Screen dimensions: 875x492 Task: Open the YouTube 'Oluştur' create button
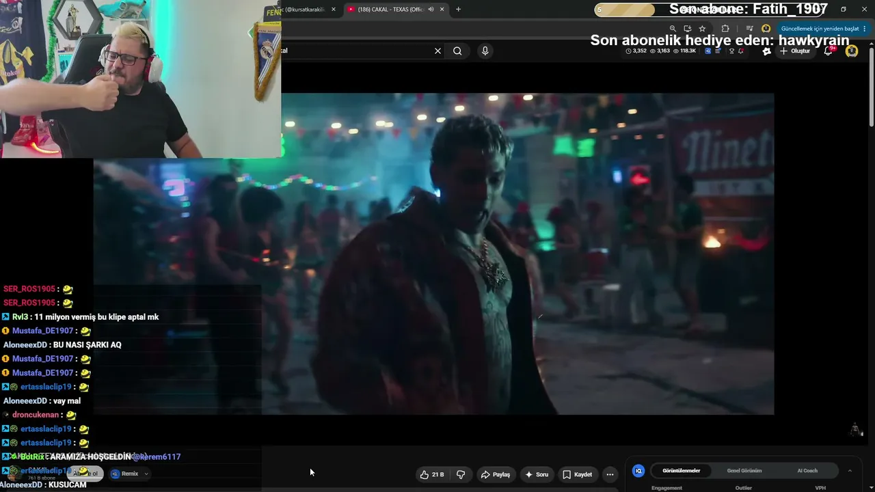(794, 51)
